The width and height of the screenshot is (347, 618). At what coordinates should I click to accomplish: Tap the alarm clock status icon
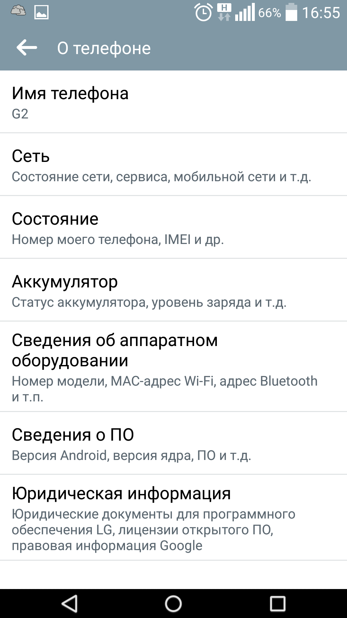coord(203,13)
